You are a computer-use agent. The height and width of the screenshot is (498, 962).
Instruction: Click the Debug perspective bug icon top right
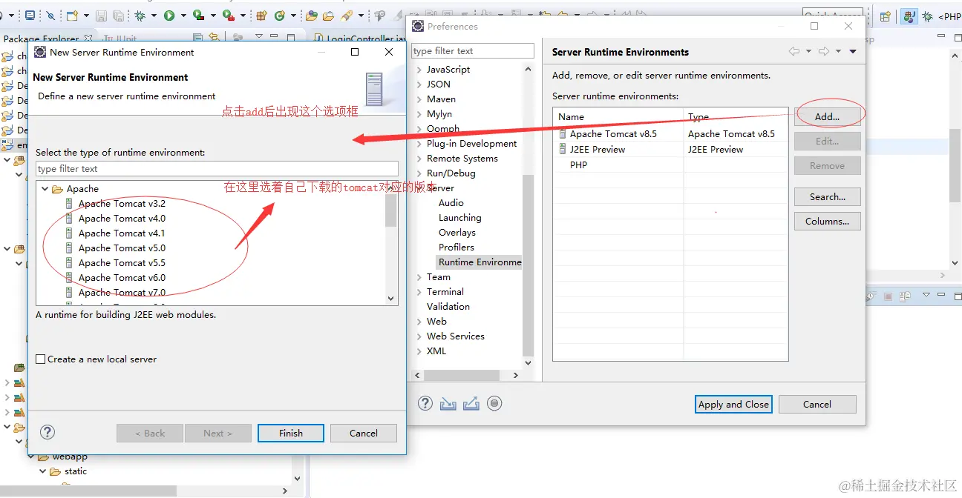pyautogui.click(x=928, y=16)
